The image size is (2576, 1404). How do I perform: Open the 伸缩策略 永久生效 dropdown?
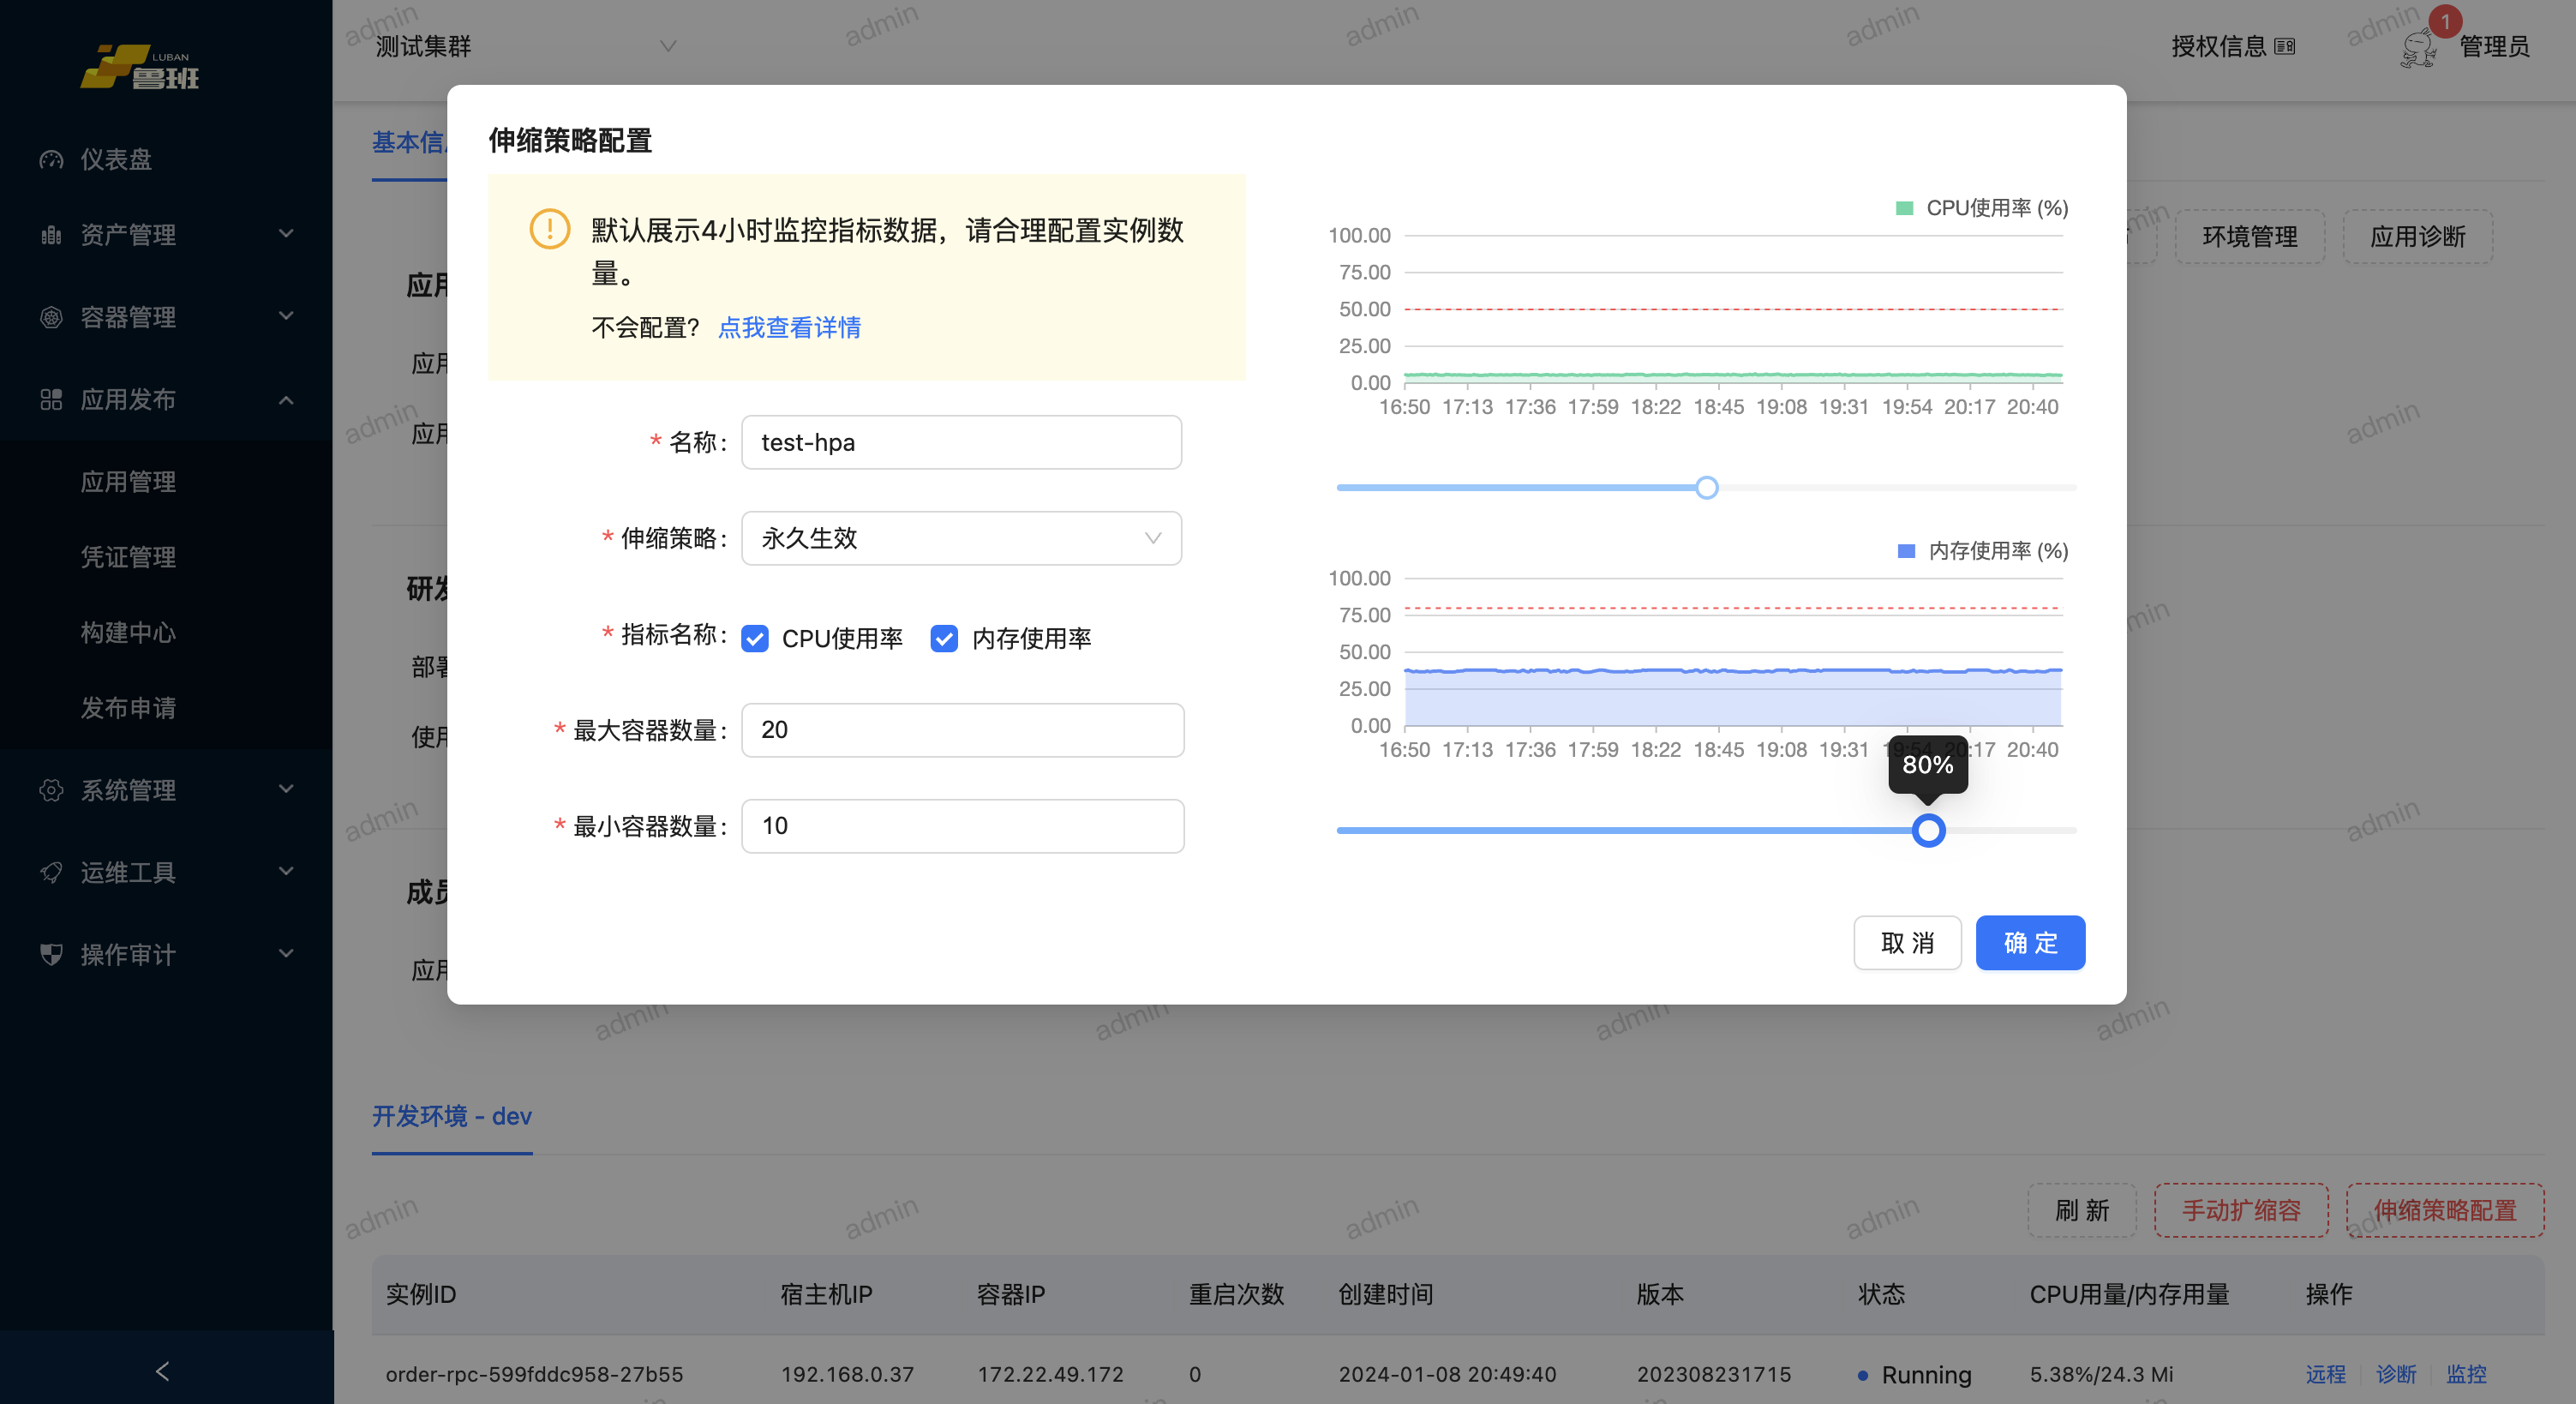pos(960,538)
